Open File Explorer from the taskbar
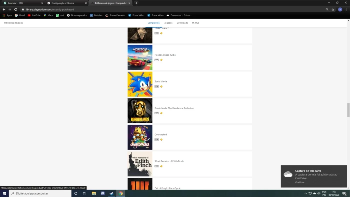The width and height of the screenshot is (350, 197). tap(94, 193)
